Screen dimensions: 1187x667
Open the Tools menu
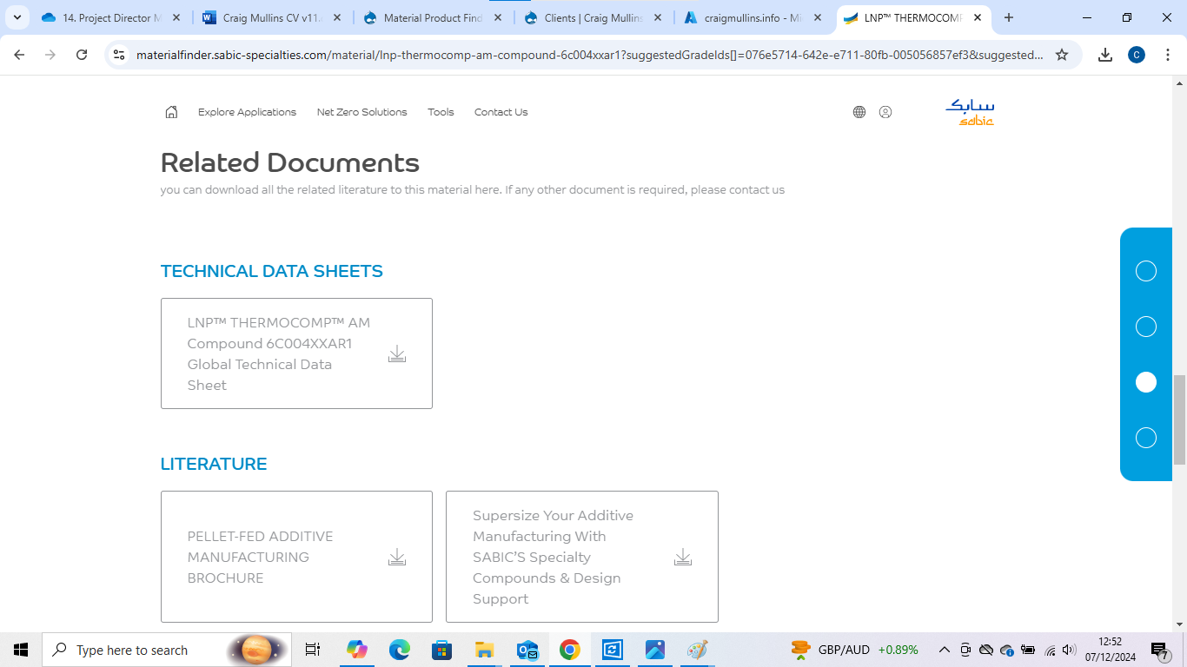441,112
